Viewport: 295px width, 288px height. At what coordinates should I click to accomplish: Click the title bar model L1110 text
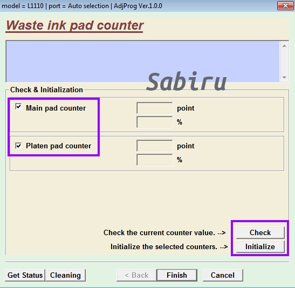point(23,6)
